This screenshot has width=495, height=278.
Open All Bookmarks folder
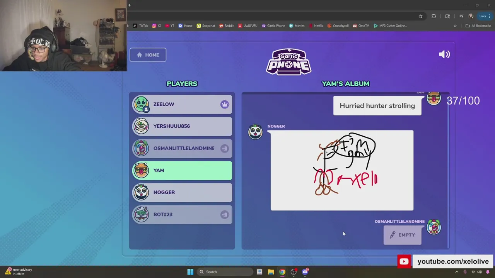478,26
